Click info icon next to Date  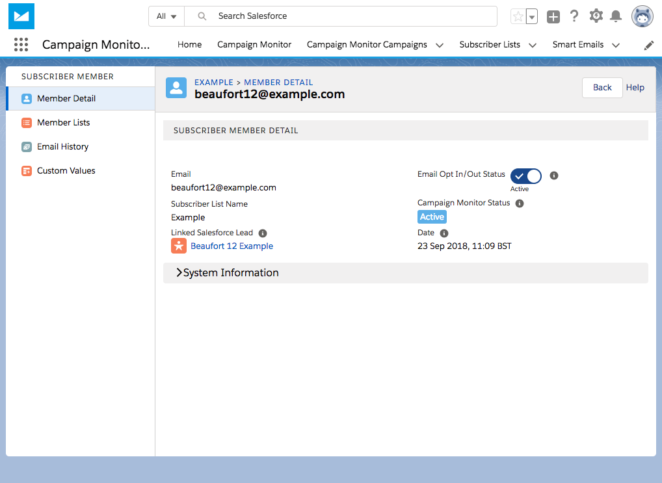point(444,233)
